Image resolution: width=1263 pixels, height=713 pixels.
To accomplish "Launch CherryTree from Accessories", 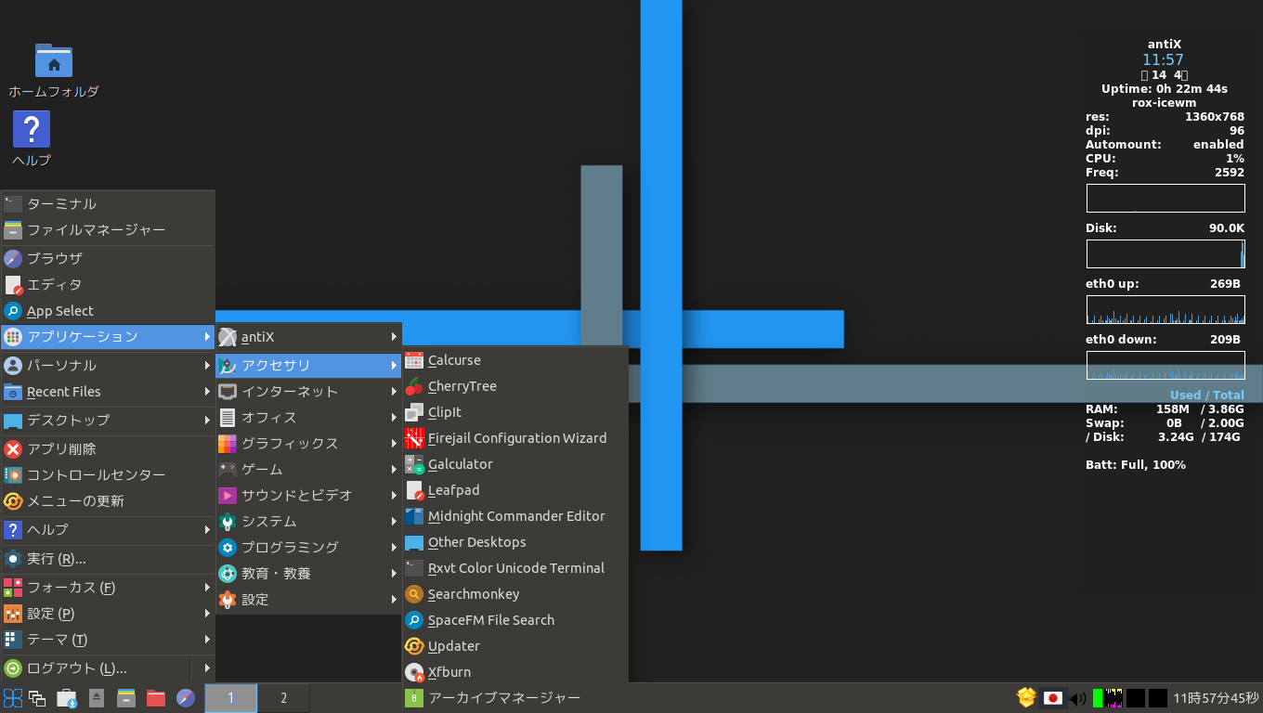I will click(x=515, y=386).
